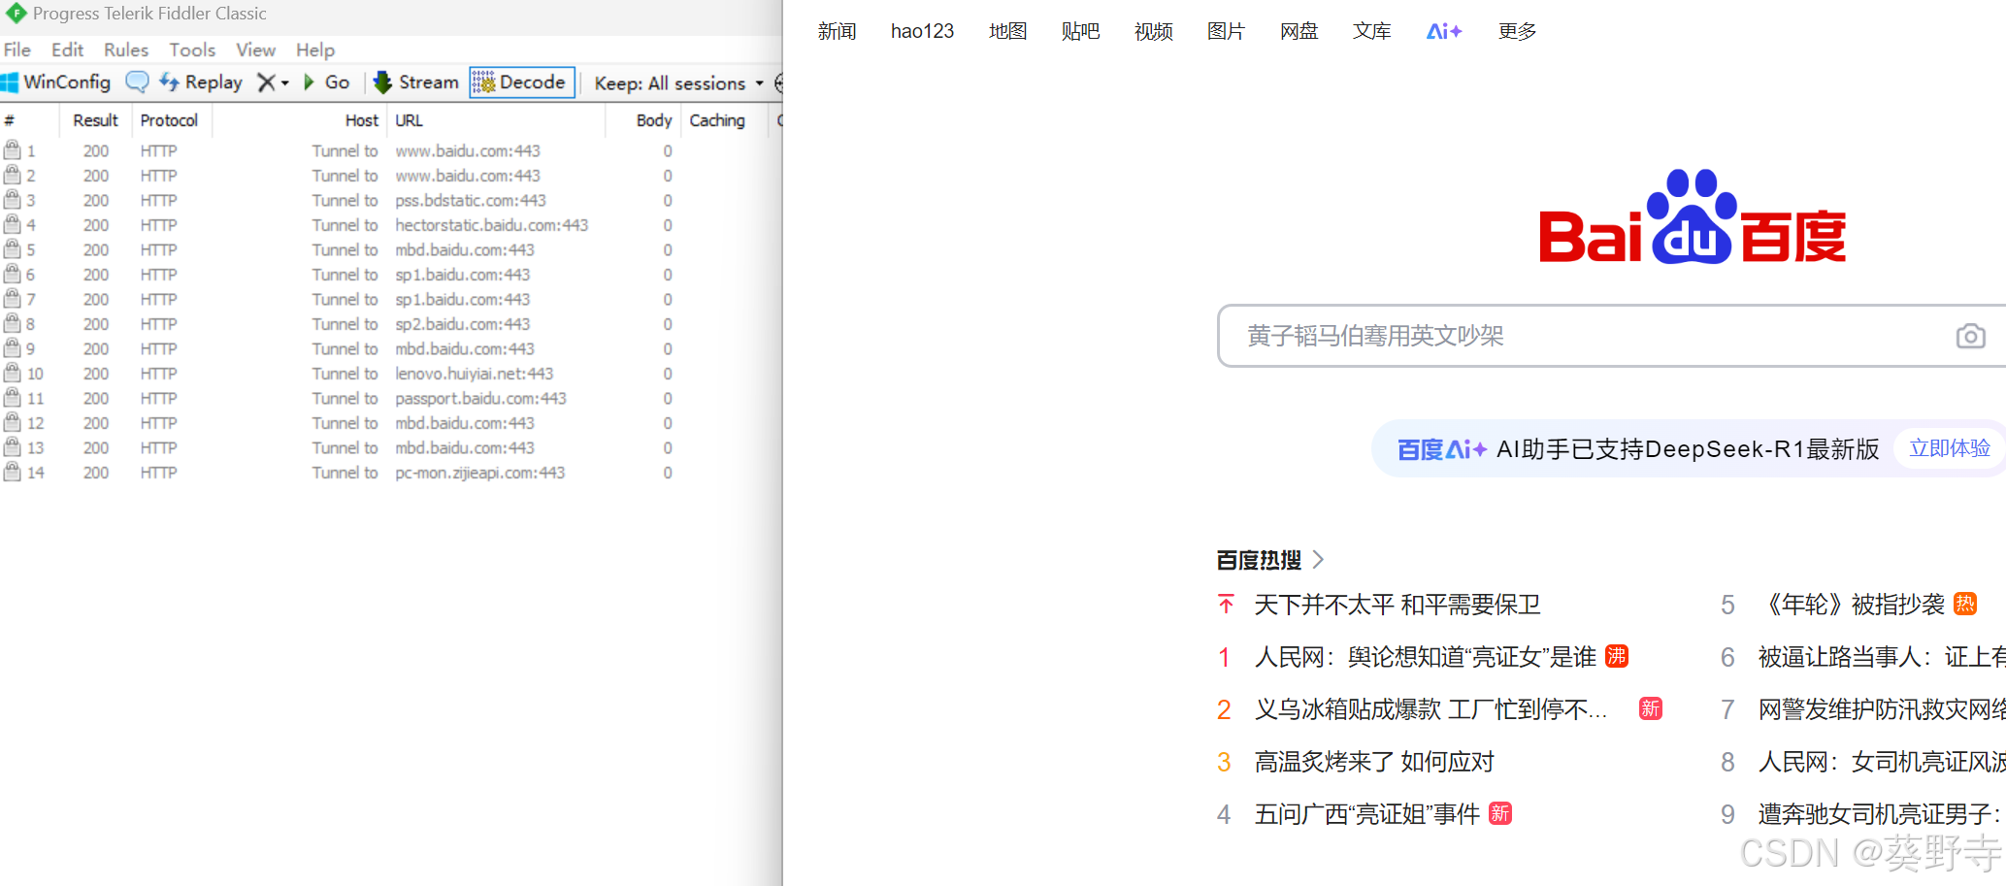Open the View menu

[x=255, y=49]
